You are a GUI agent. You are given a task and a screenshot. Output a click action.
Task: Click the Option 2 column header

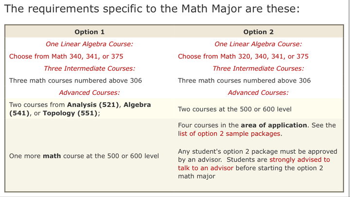click(258, 32)
